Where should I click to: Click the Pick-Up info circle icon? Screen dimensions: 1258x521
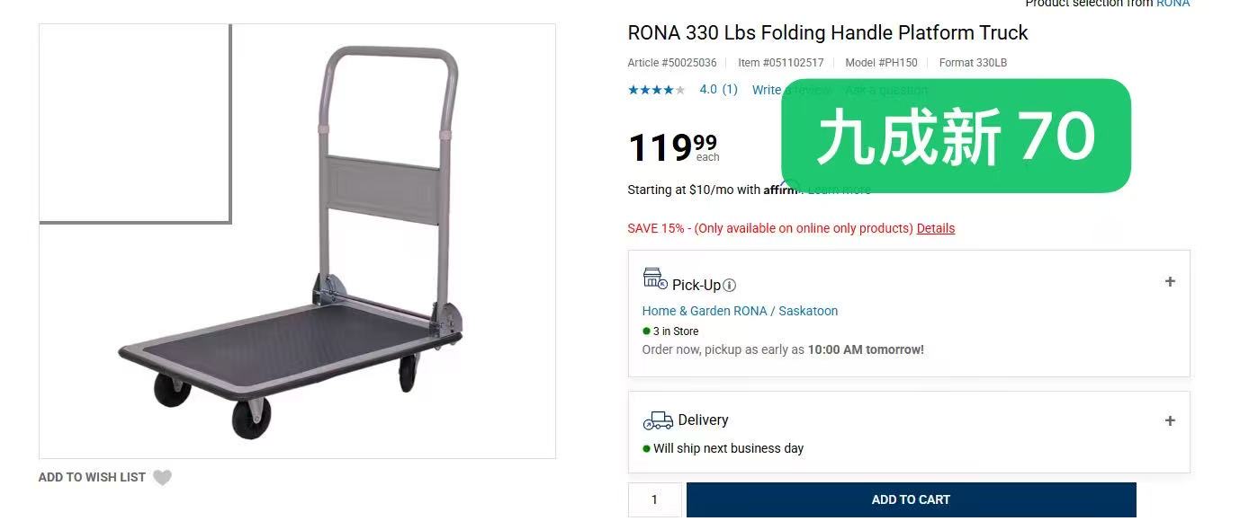tap(730, 286)
